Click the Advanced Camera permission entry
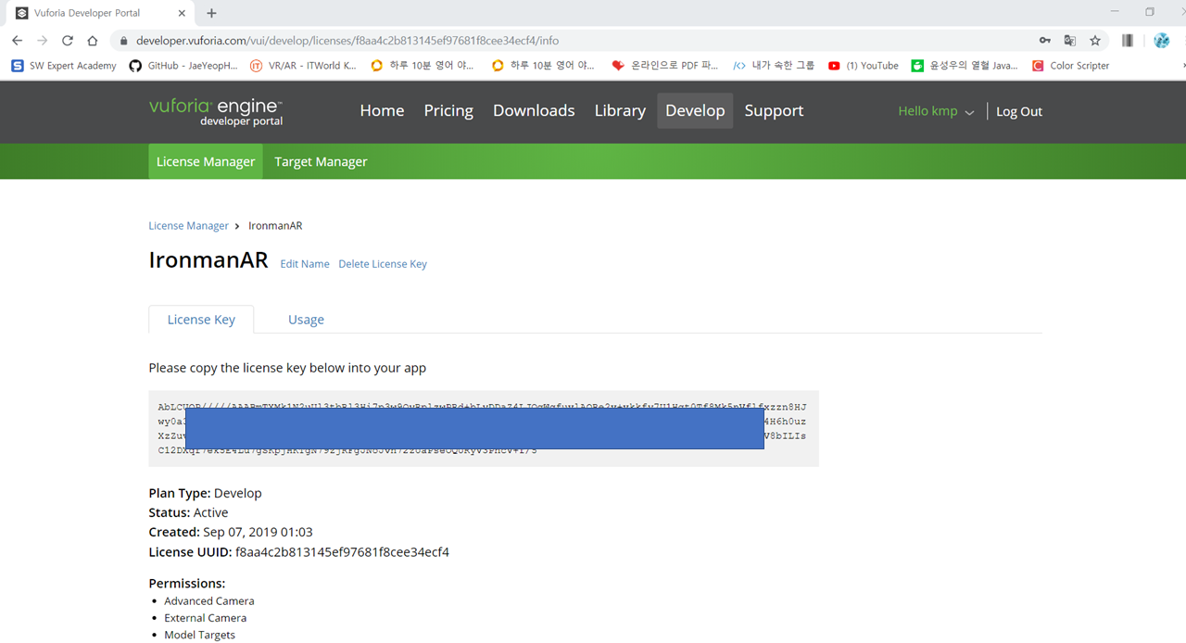This screenshot has width=1186, height=643. [209, 601]
